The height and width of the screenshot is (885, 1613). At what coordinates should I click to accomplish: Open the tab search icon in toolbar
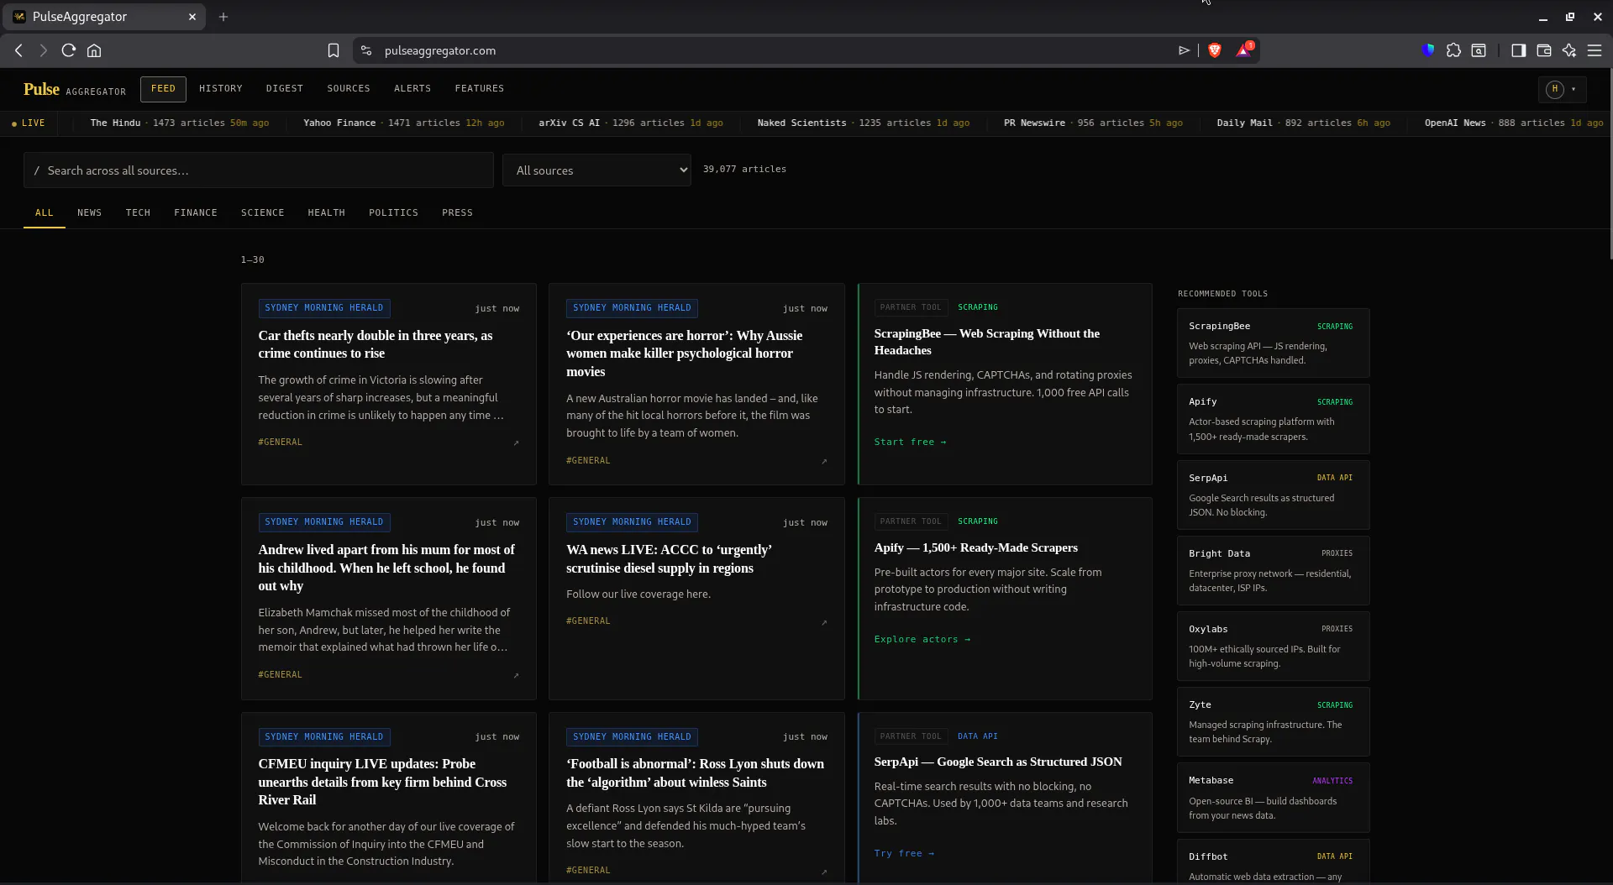tap(1479, 50)
